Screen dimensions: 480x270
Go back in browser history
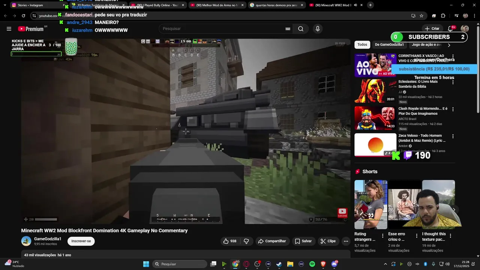[5, 16]
